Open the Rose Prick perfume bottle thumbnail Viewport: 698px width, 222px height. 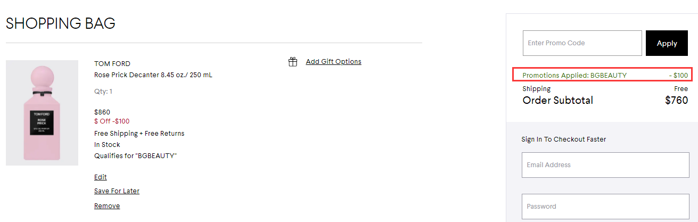(42, 113)
